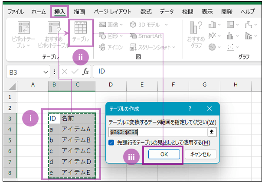Click the fx insert function icon
265x185 pixels.
click(x=85, y=71)
